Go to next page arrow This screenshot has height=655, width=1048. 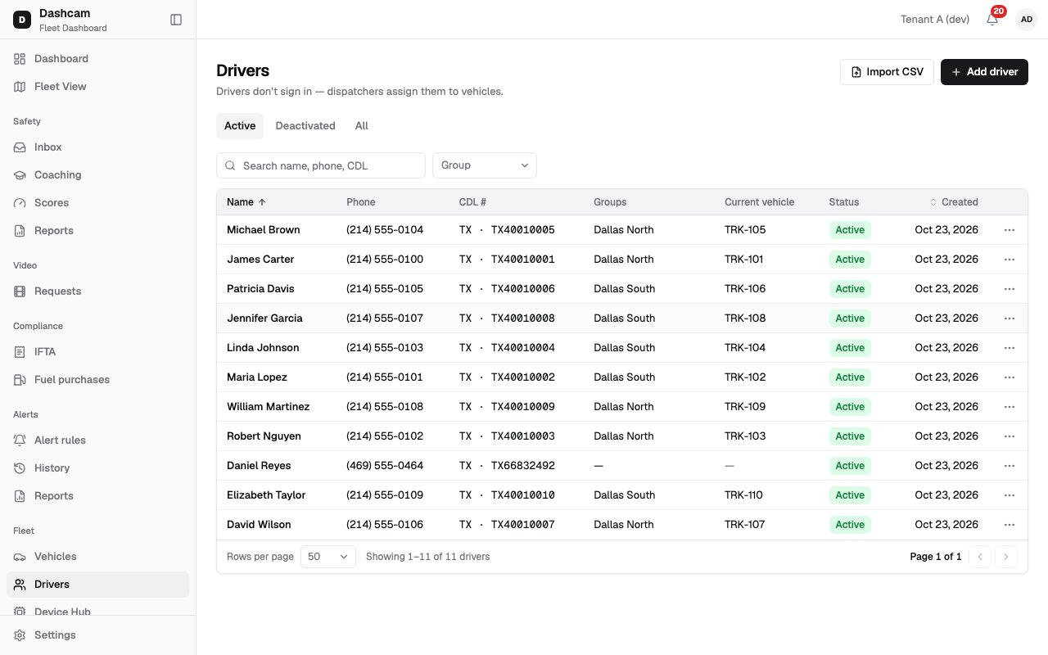click(x=1005, y=557)
